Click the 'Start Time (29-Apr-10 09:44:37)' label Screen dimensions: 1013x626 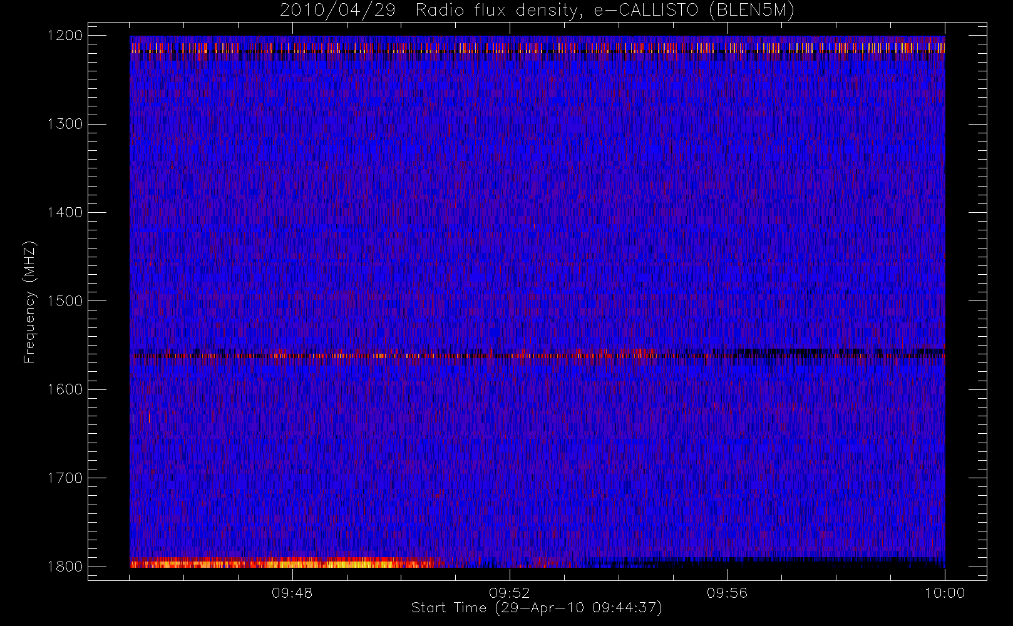click(537, 608)
